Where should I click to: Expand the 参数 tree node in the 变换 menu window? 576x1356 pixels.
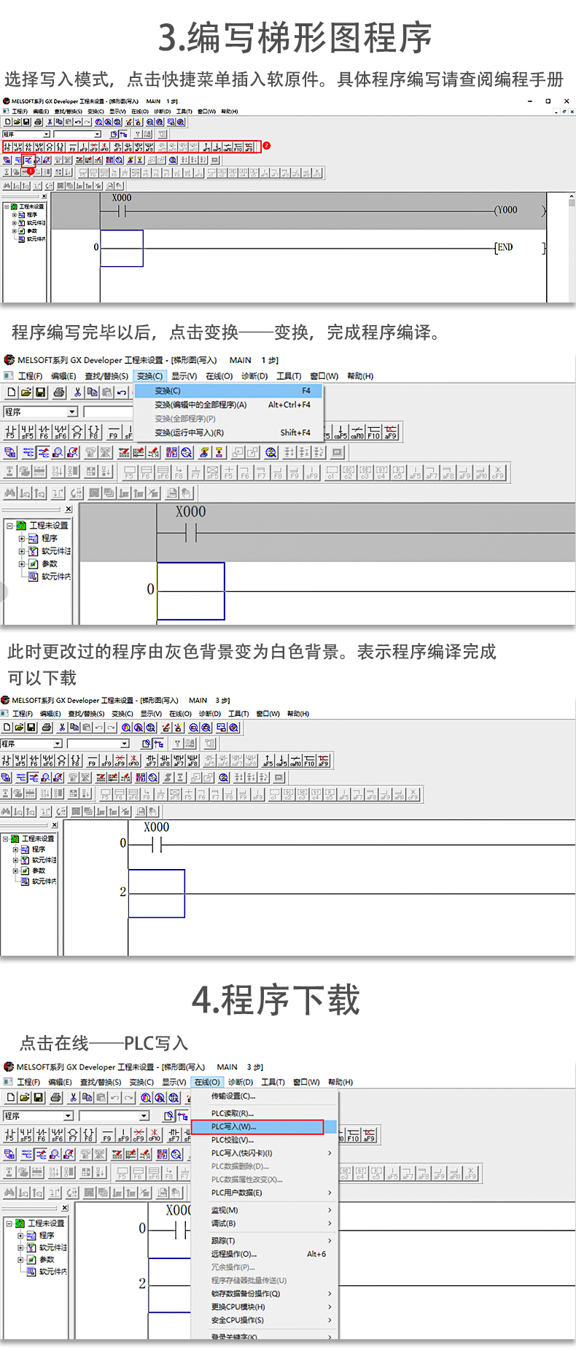22,564
